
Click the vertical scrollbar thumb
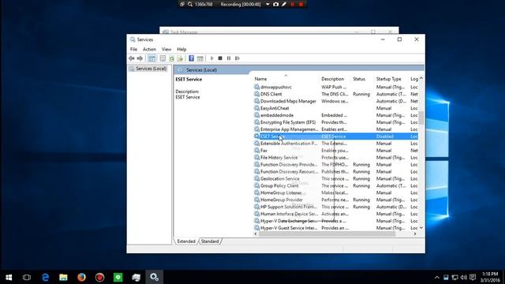click(x=421, y=118)
